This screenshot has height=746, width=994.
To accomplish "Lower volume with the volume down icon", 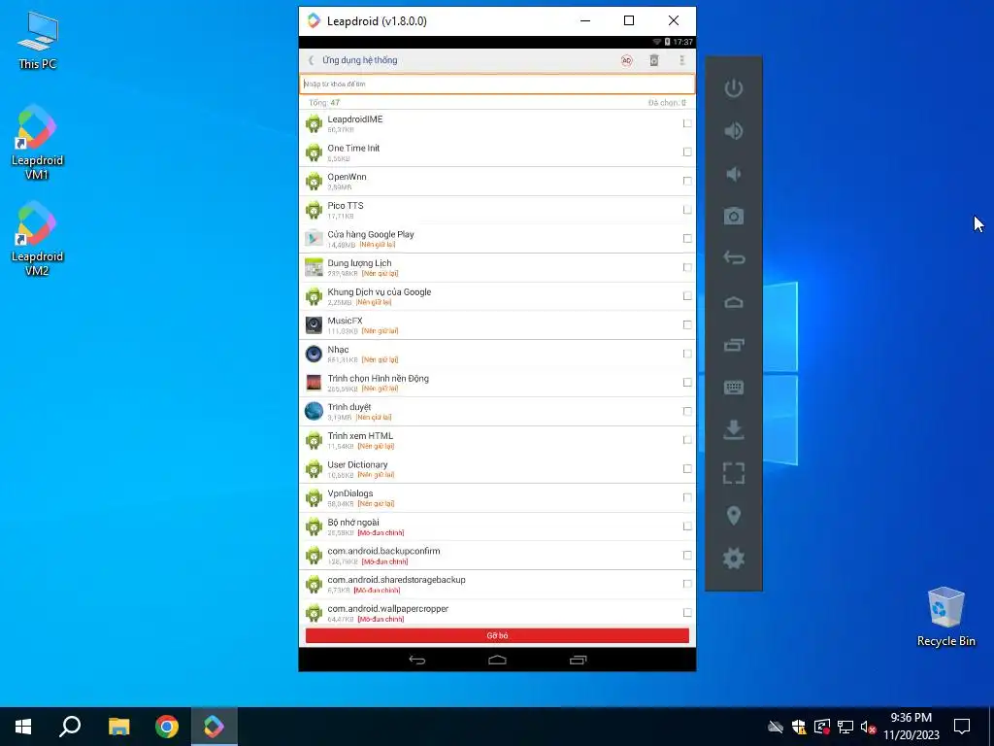I will [x=734, y=174].
